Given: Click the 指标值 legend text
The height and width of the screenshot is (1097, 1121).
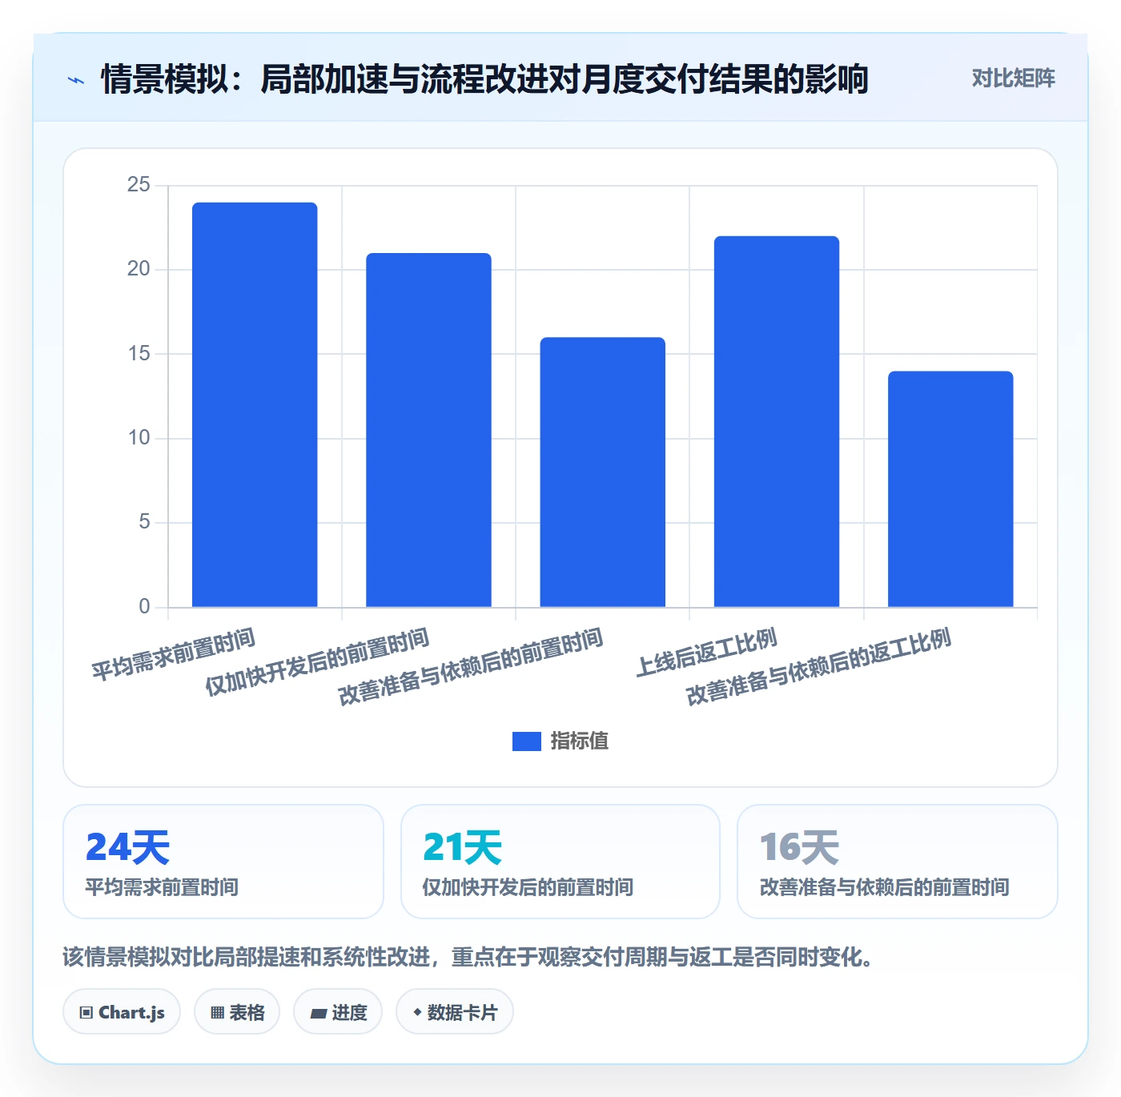Looking at the screenshot, I should (x=580, y=741).
